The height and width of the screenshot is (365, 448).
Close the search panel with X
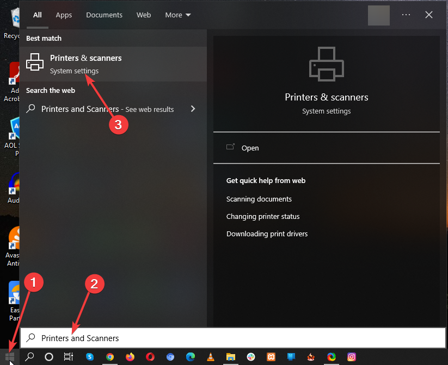tap(429, 15)
